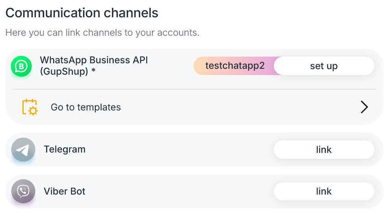Click the 'Communication channels' heading
This screenshot has height=213, width=388.
click(x=82, y=13)
